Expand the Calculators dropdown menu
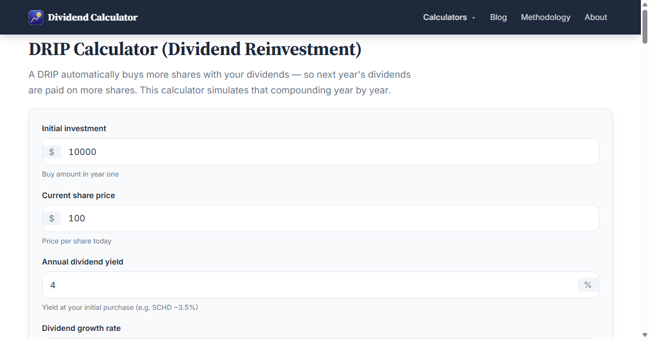649x339 pixels. 449,17
